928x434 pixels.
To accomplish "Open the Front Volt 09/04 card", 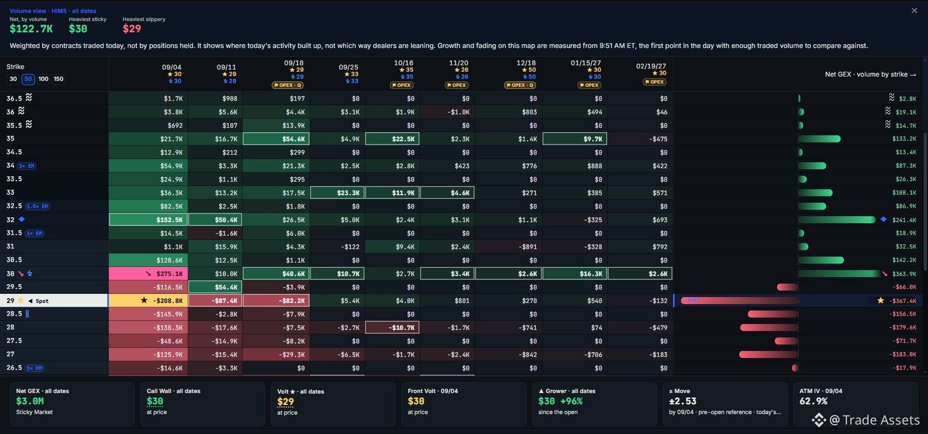I will pos(464,404).
